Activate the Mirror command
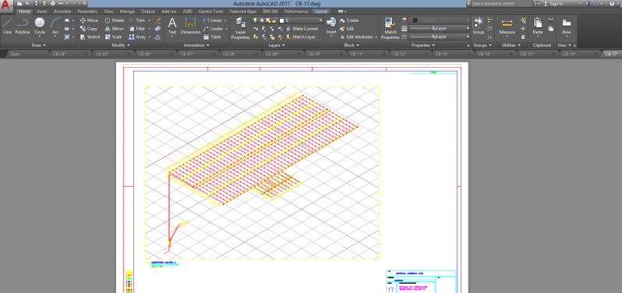This screenshot has height=293, width=622. 115,29
